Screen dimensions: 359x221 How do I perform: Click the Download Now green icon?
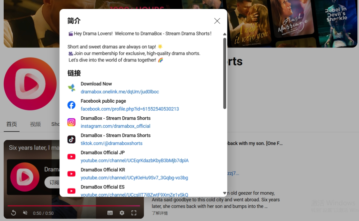point(71,88)
